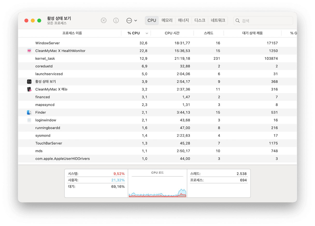Switch to the CPU tab

[152, 20]
